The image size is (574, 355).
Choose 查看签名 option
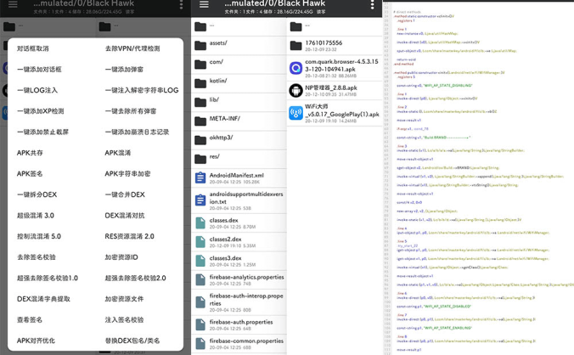point(30,319)
